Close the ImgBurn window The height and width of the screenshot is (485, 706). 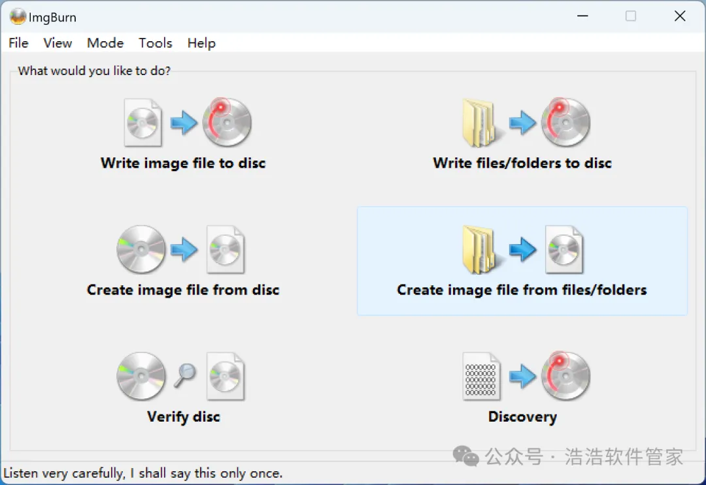pyautogui.click(x=680, y=16)
